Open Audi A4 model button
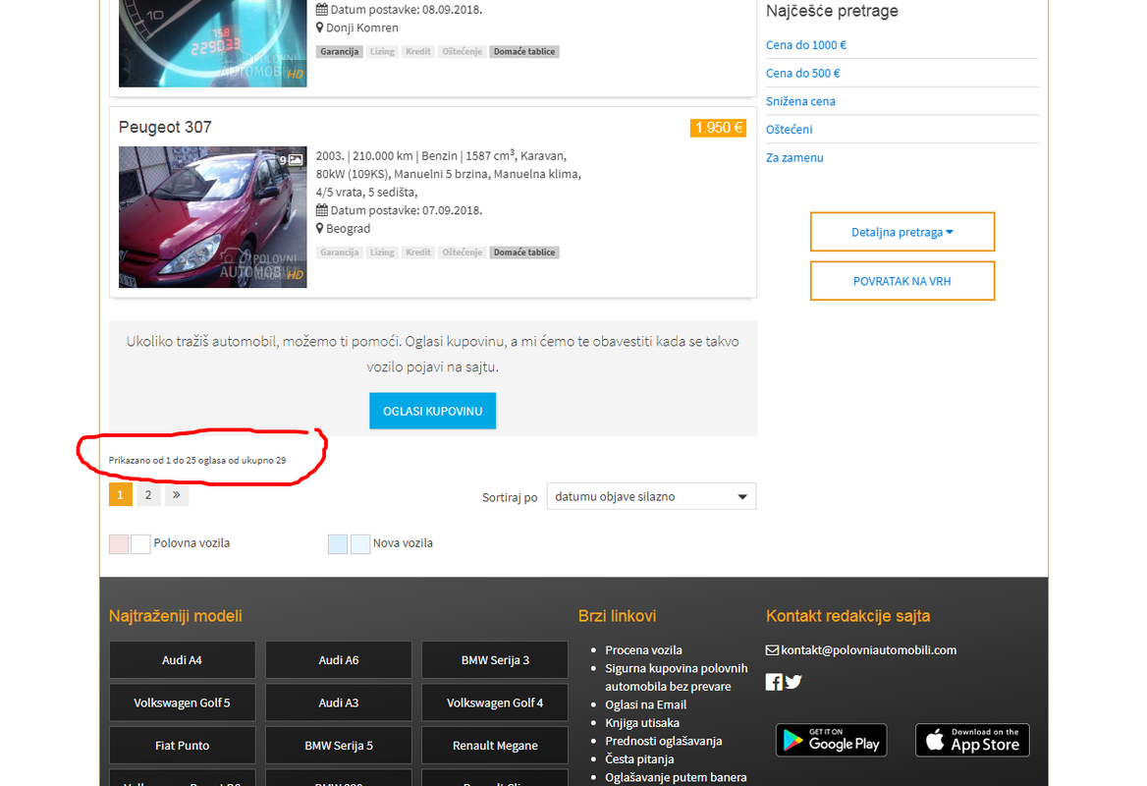1147x786 pixels. pyautogui.click(x=182, y=660)
